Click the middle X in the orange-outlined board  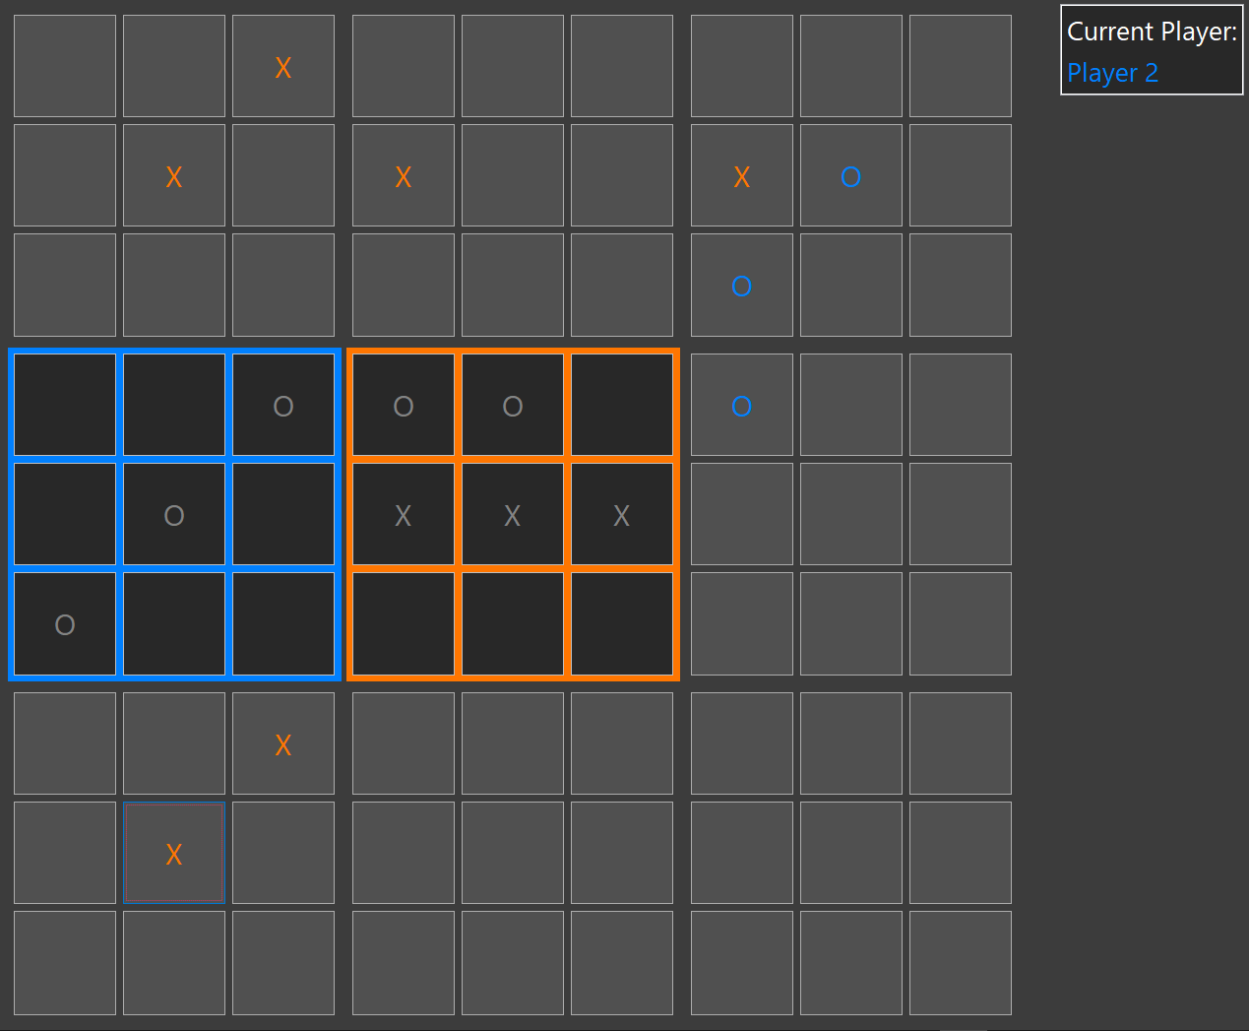[x=513, y=515]
